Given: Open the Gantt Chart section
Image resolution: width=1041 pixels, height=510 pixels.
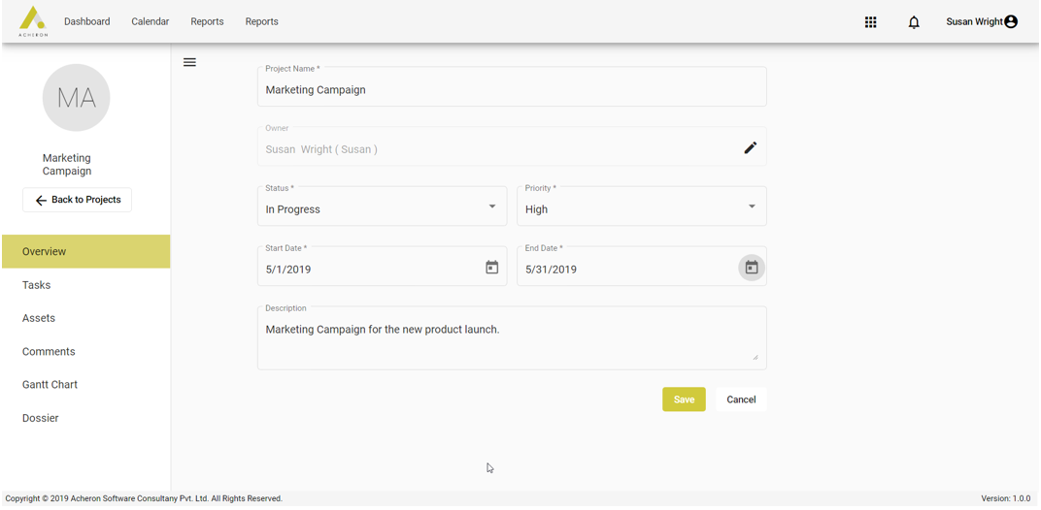Looking at the screenshot, I should coord(50,385).
